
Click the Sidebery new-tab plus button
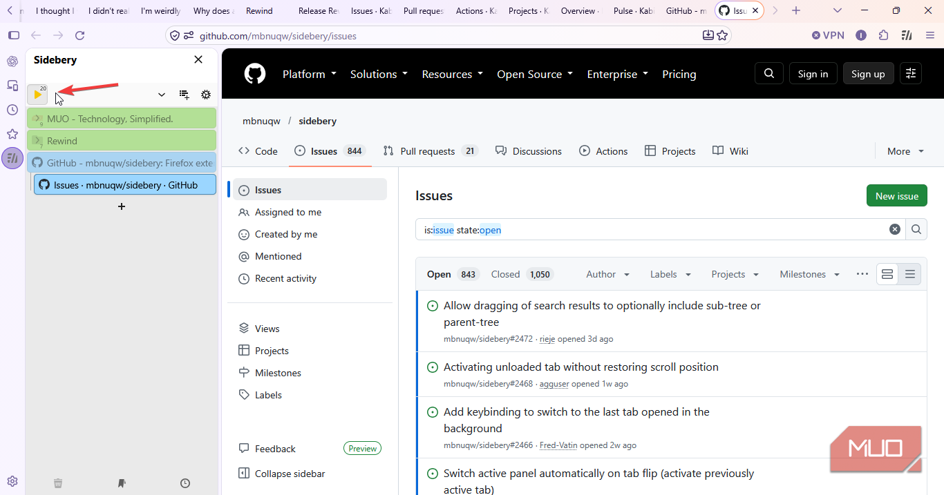[122, 206]
